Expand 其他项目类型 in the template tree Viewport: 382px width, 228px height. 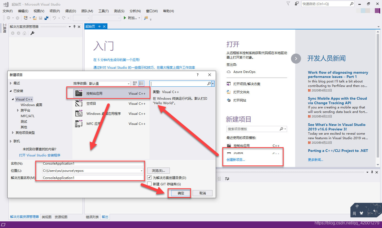[x=12, y=133]
